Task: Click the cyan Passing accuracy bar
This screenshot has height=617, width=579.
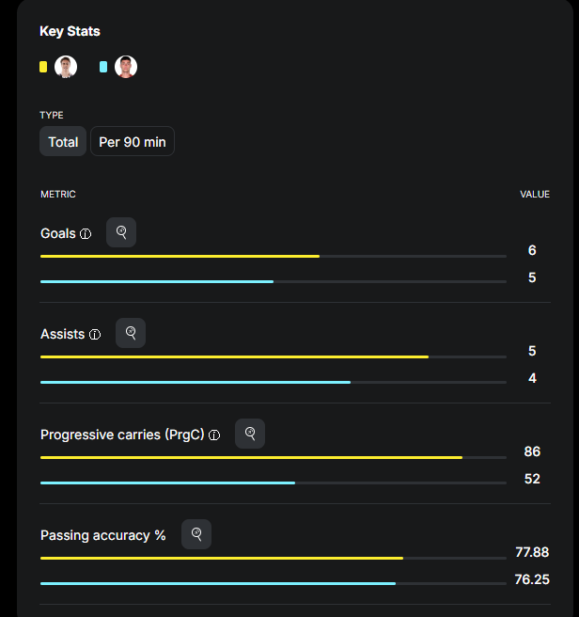Action: point(218,583)
